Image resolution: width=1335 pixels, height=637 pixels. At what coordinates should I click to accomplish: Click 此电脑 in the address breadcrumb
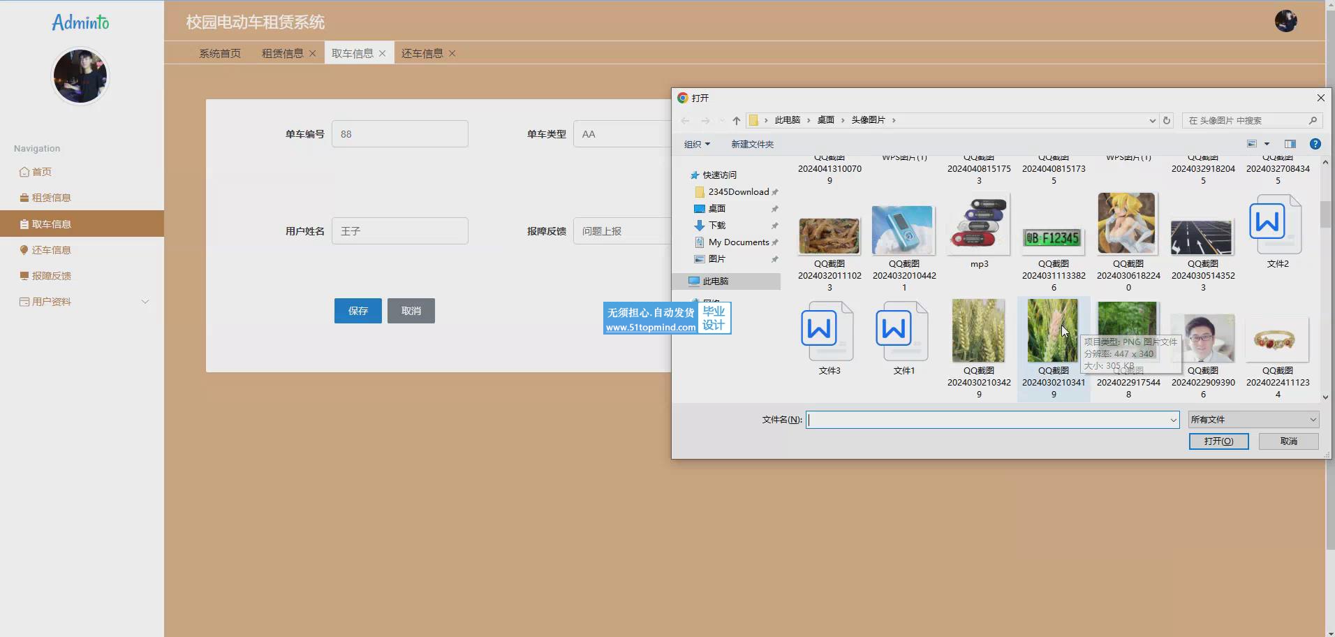coord(787,120)
